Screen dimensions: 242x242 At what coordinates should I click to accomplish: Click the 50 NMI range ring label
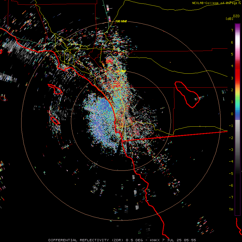click(x=121, y=71)
